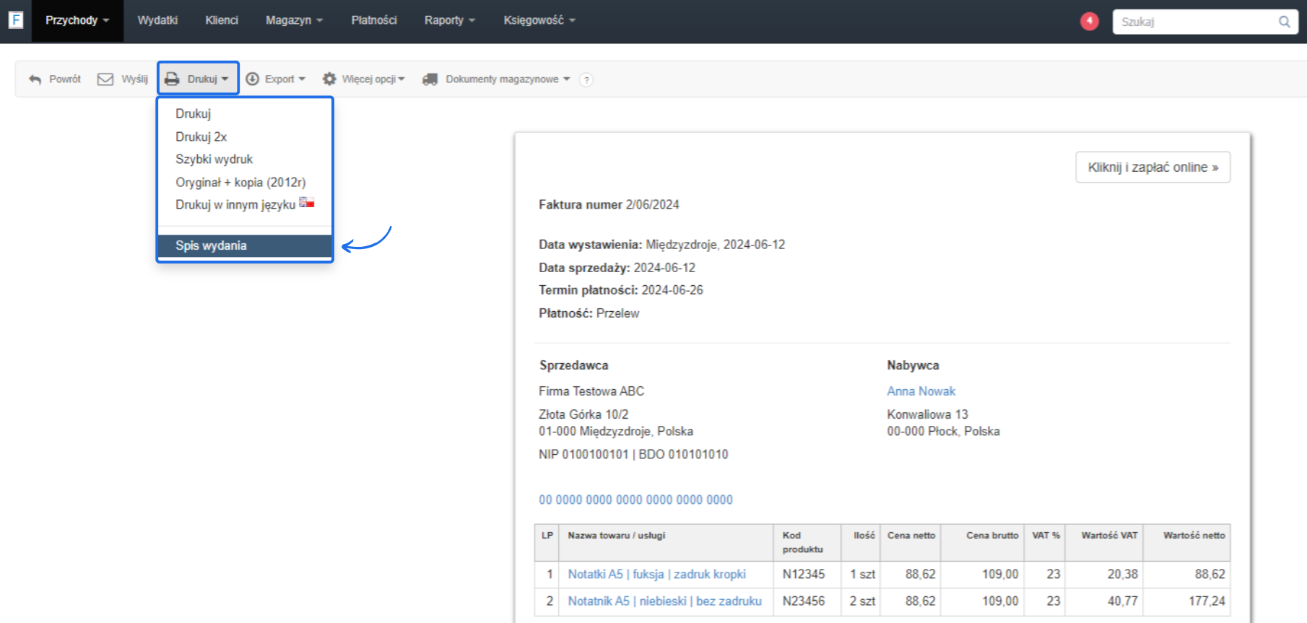This screenshot has width=1307, height=623.
Task: Focus the Szukaj search field
Action: (x=1195, y=22)
